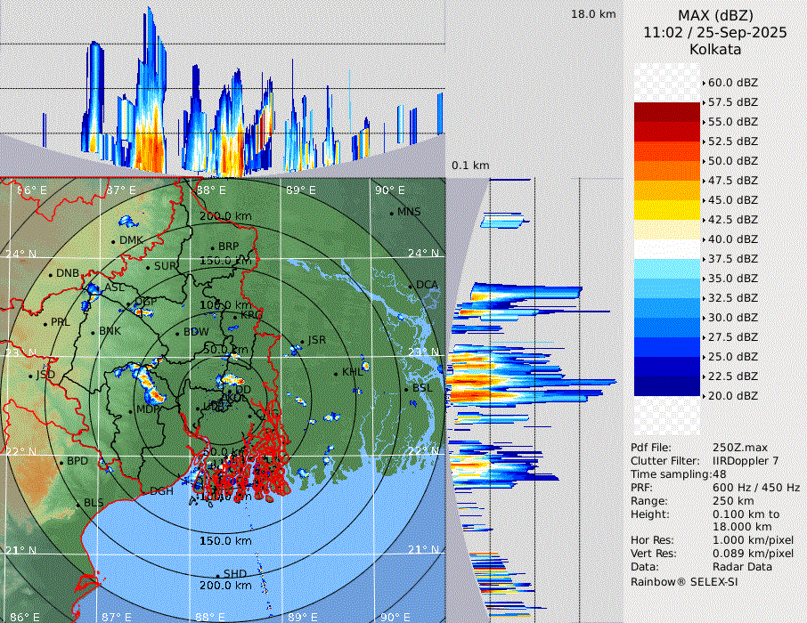This screenshot has height=623, width=807.
Task: Select the BLS station dot
Action: point(77,504)
